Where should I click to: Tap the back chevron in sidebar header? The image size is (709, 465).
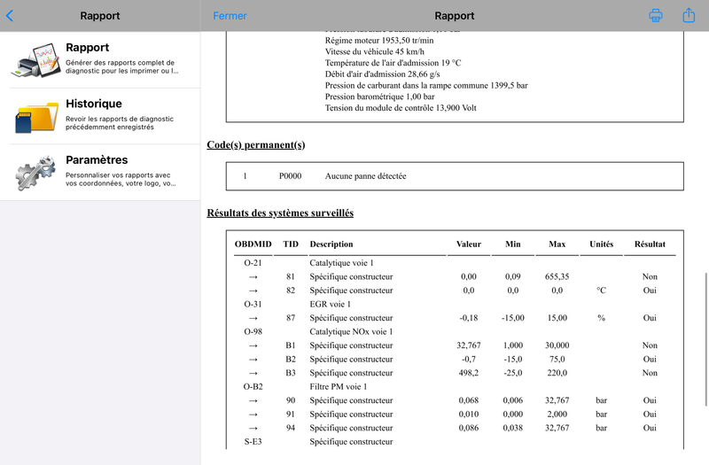(x=10, y=16)
